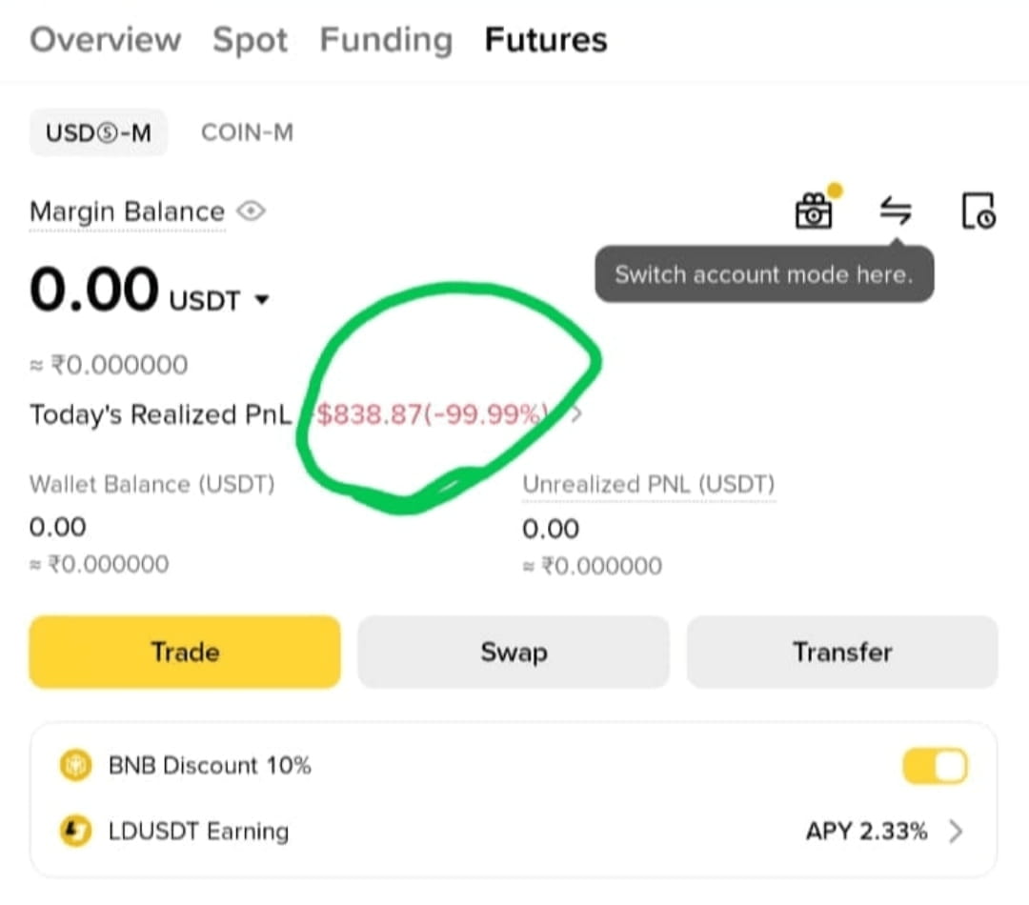Click the switch account mode arrows icon
Image resolution: width=1029 pixels, height=905 pixels.
tap(896, 211)
